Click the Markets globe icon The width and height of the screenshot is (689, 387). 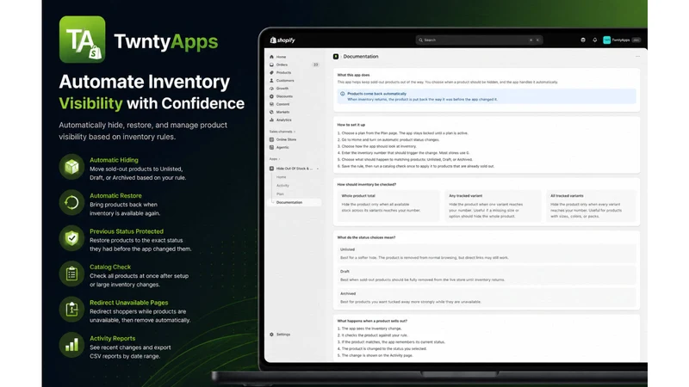coord(271,112)
